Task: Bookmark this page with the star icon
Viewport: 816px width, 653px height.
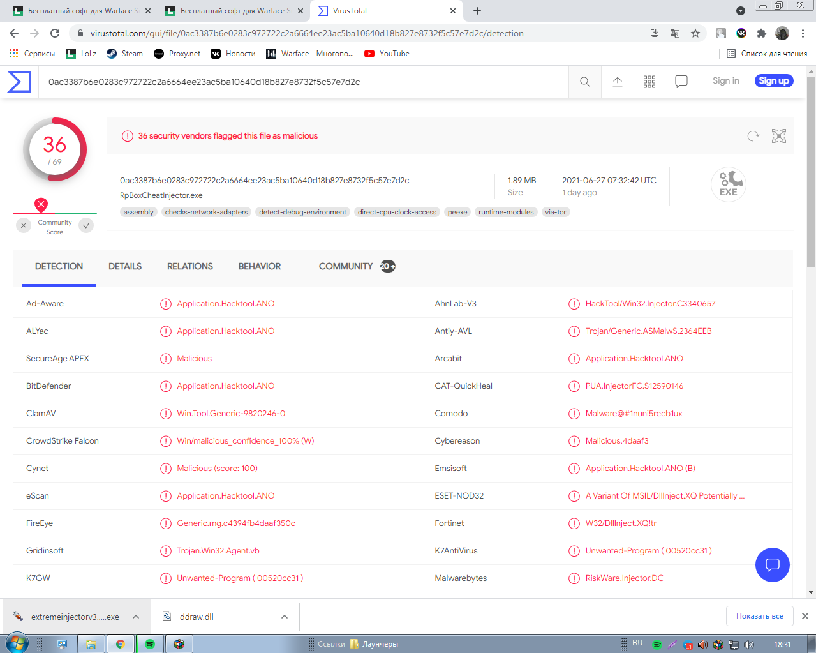Action: click(695, 33)
